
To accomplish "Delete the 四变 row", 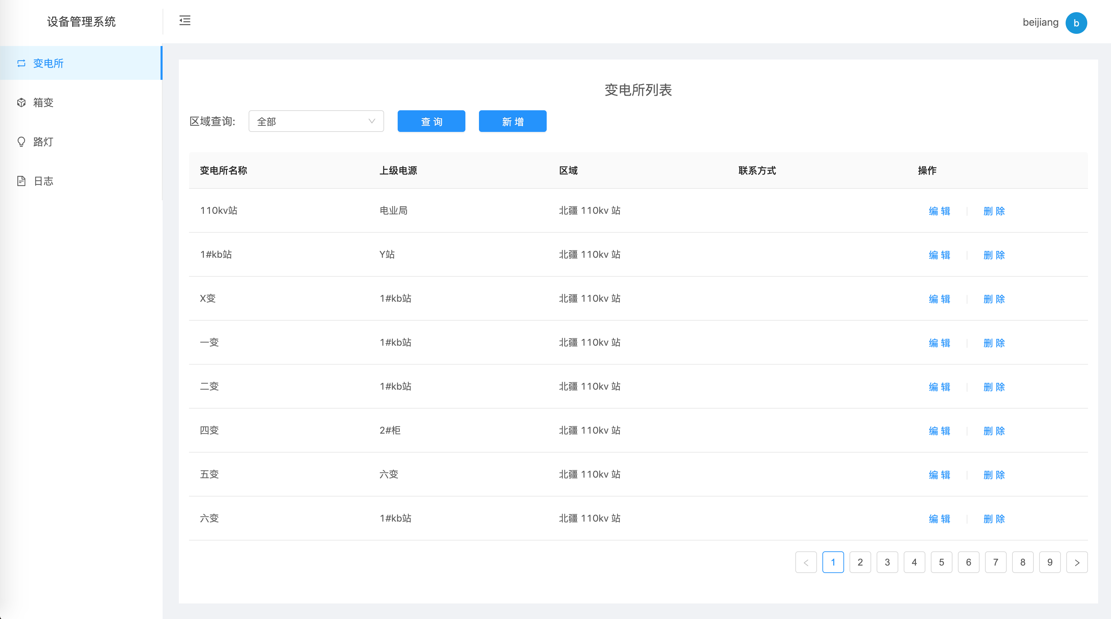I will [x=994, y=431].
